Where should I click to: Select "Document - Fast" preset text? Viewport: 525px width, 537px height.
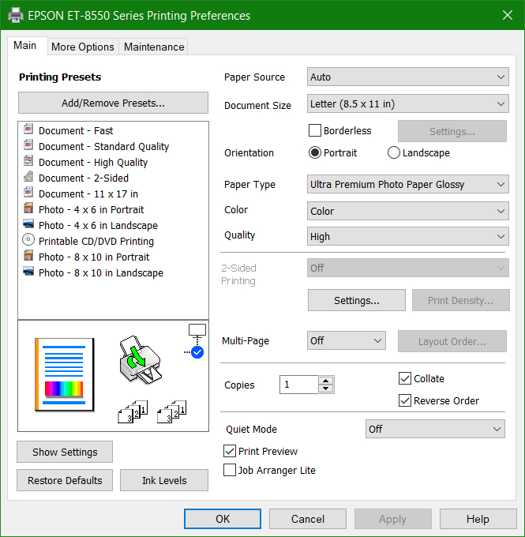coord(76,130)
